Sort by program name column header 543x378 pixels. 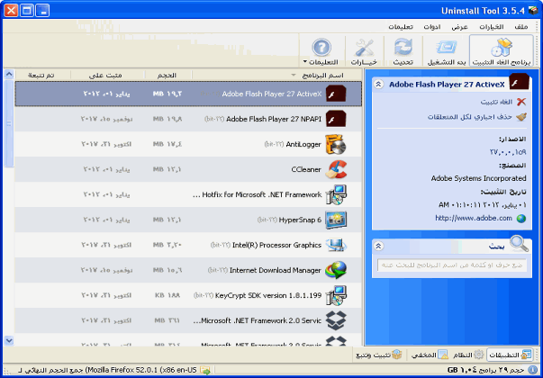(x=276, y=75)
